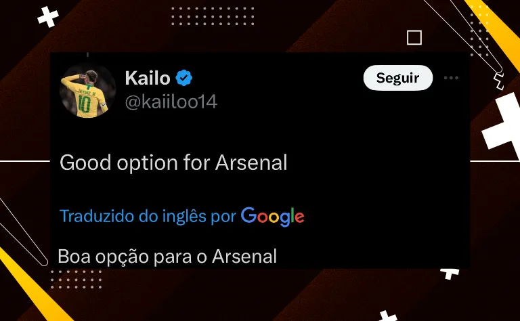
Task: Open the three-dot more options menu
Action: click(452, 78)
